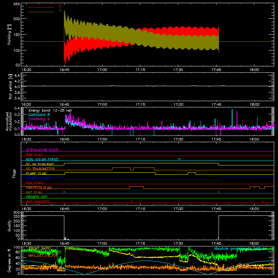Click the FLARE_FLAG label
Viewport: 278px width, 278px height.
(x=36, y=173)
